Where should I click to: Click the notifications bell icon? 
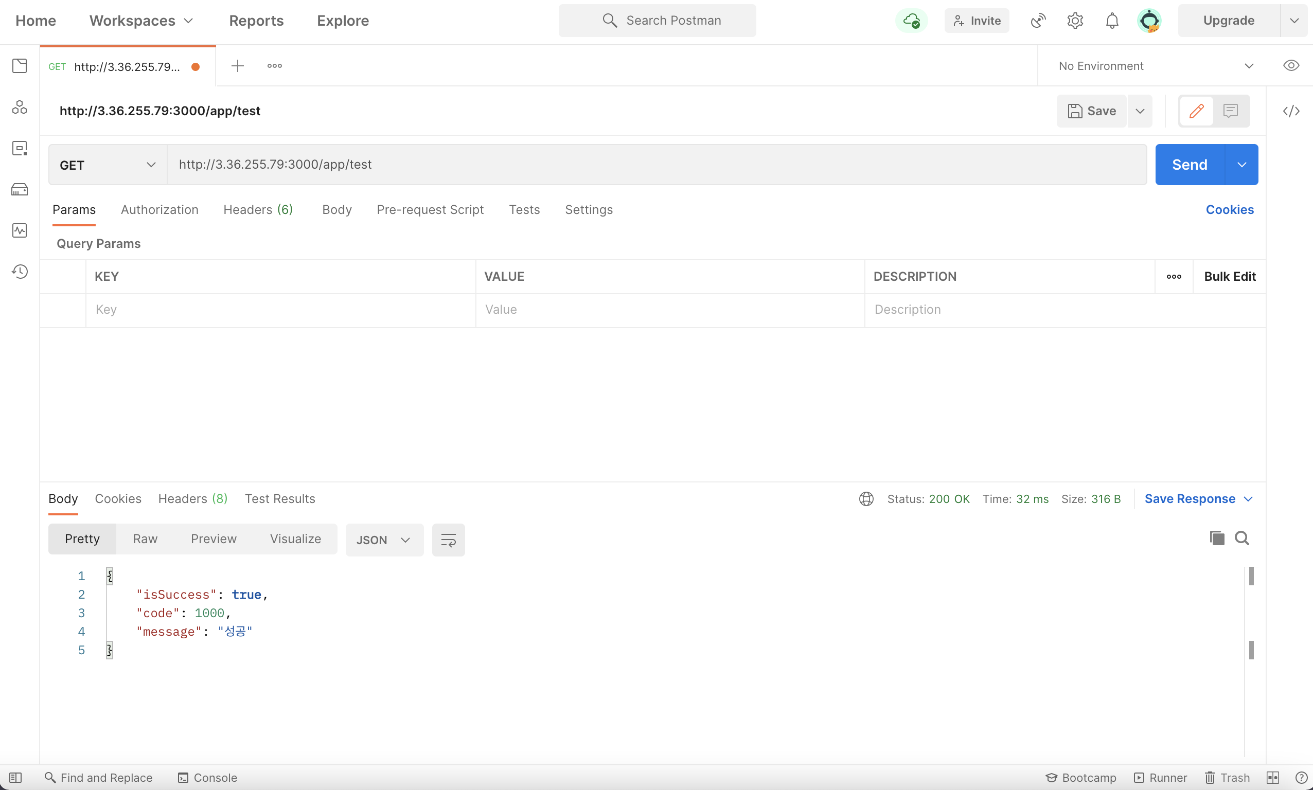point(1112,21)
